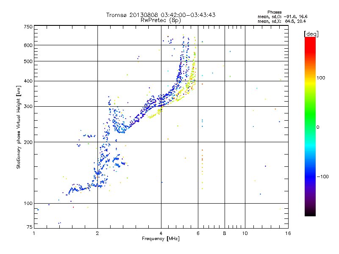Screen dimensions: 339x254
Task: Click the x-axis tick label '6'
Action: (198, 233)
